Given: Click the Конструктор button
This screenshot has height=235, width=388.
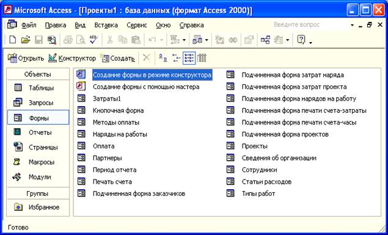Looking at the screenshot, I should coord(72,59).
